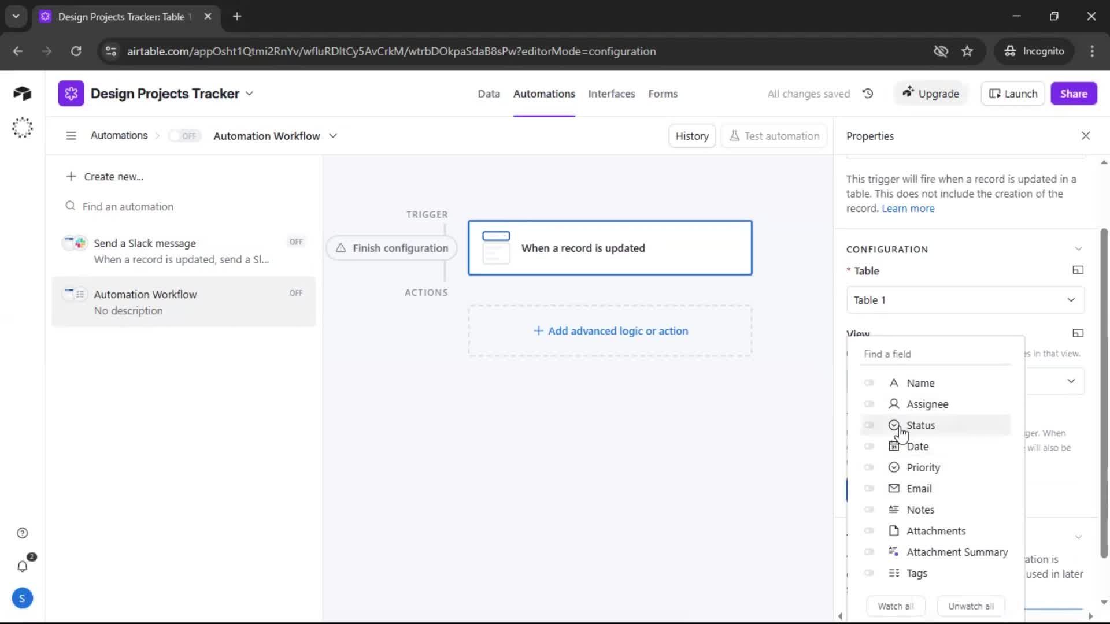1110x624 pixels.
Task: Click Unwatch all fields button
Action: pyautogui.click(x=971, y=606)
